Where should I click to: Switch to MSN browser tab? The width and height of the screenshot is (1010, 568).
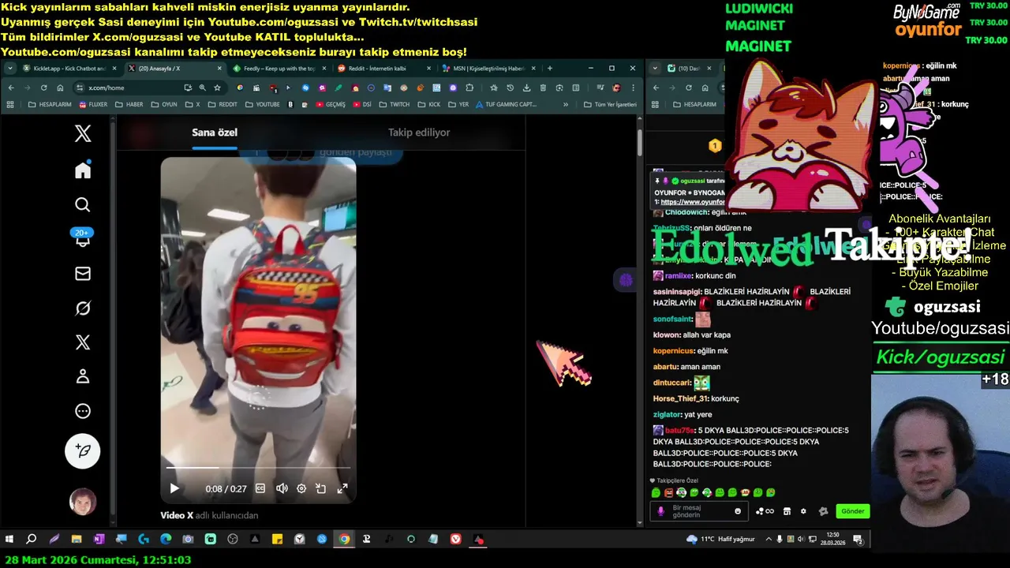click(x=487, y=69)
